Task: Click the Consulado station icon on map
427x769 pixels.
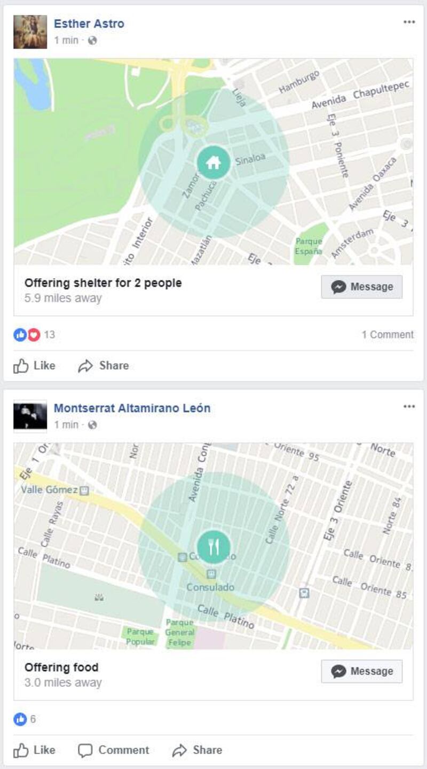Action: pyautogui.click(x=211, y=574)
